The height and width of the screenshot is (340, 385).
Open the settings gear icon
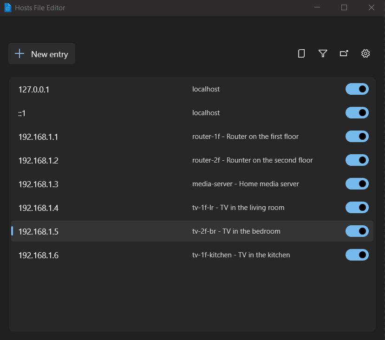click(x=365, y=53)
